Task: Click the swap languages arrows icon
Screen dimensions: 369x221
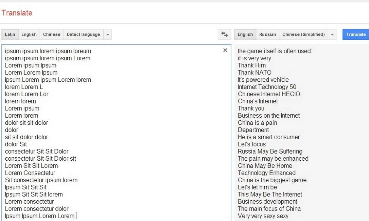Action: point(224,34)
